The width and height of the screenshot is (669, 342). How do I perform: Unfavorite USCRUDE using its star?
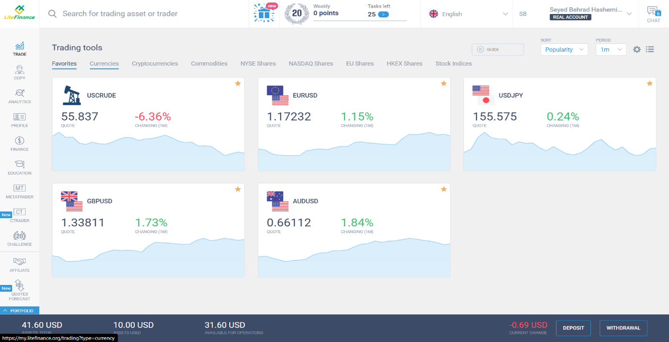pos(238,84)
